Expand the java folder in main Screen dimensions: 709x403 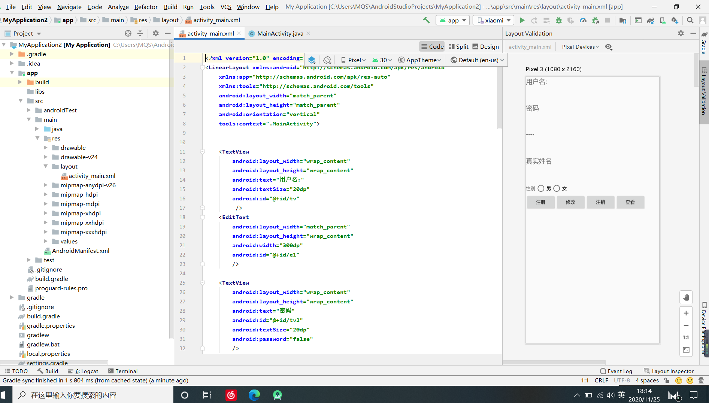[37, 129]
